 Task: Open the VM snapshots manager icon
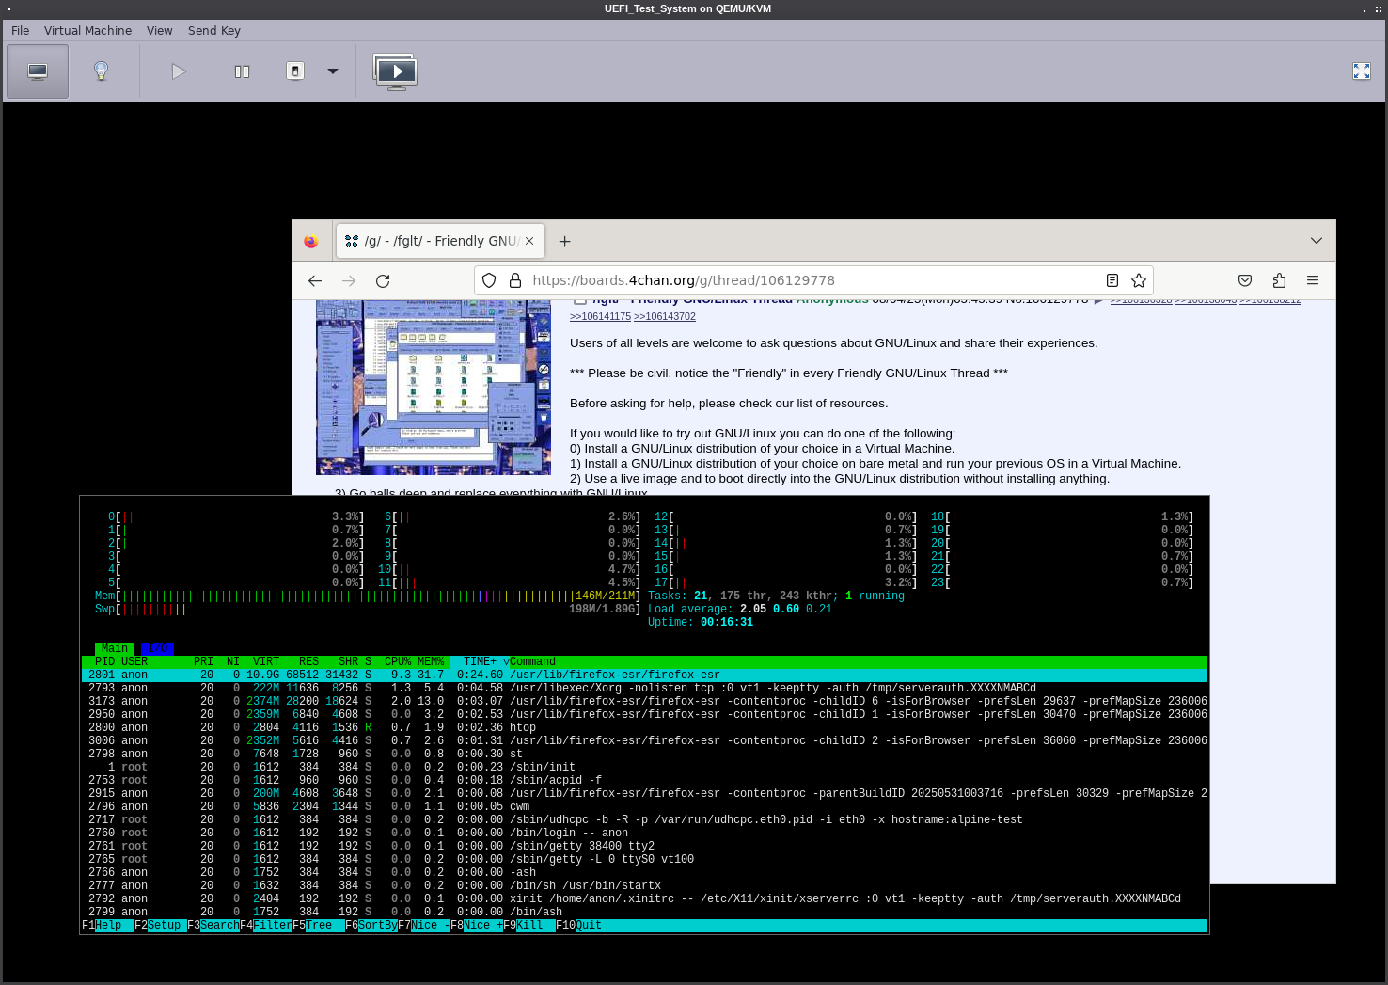coord(396,71)
